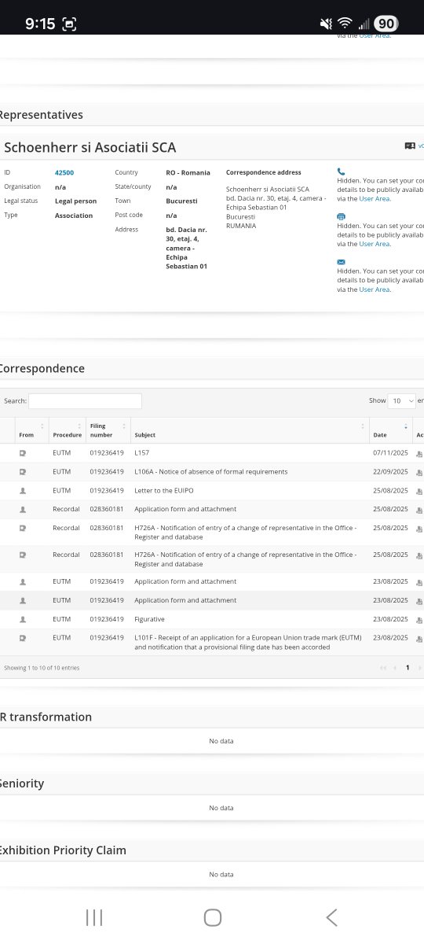Viewport: 424px width, 944px height.
Task: Select the Figurative subject cell
Action: (149, 619)
